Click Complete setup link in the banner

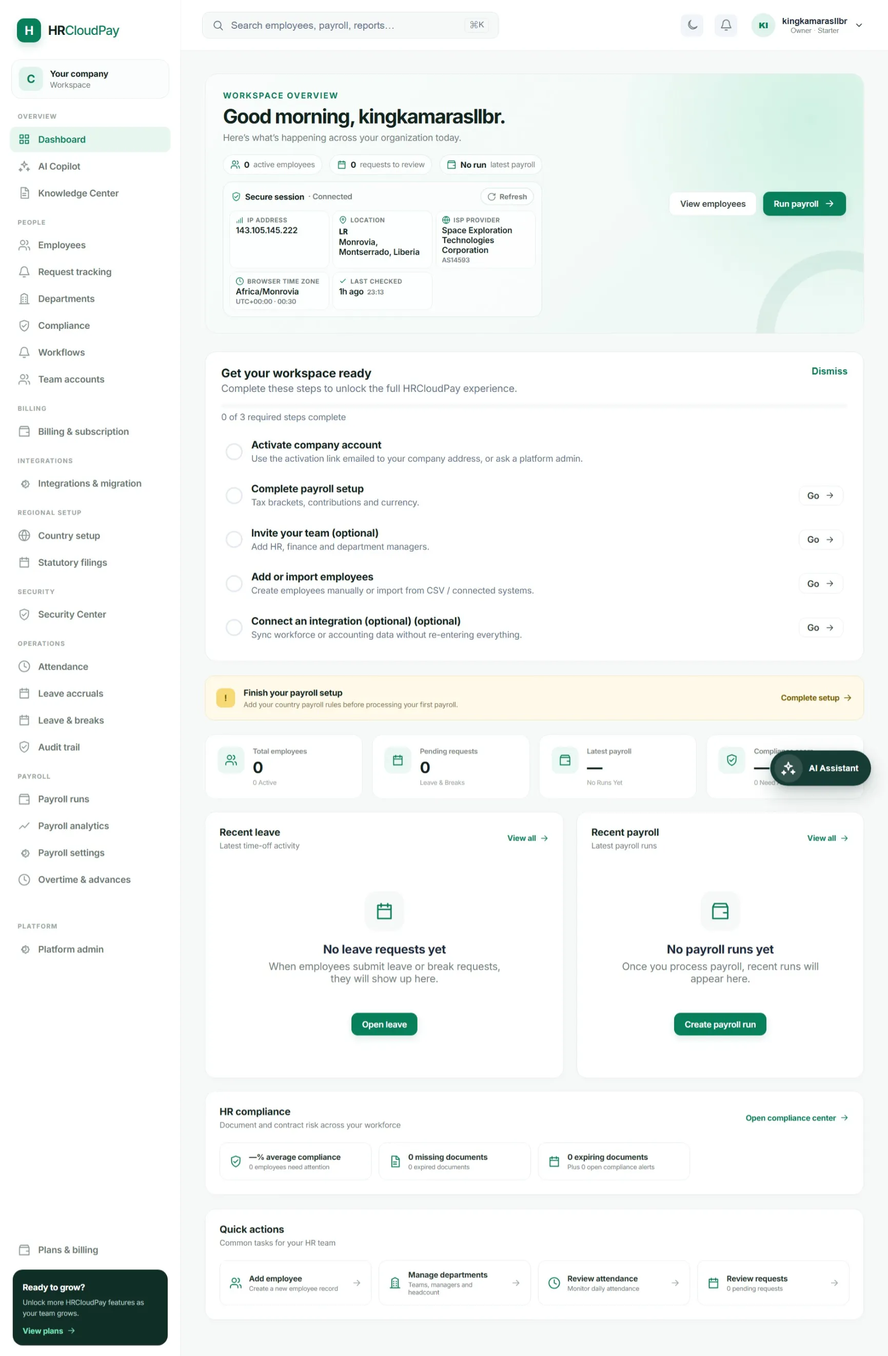coord(816,697)
